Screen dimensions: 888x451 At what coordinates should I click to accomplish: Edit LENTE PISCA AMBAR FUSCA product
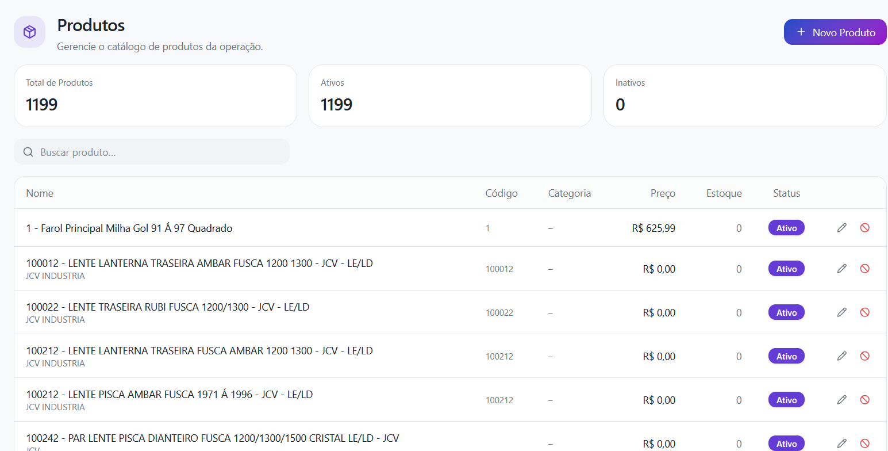pos(841,400)
